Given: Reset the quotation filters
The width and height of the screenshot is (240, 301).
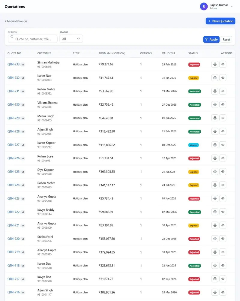Looking at the screenshot, I should (x=226, y=39).
